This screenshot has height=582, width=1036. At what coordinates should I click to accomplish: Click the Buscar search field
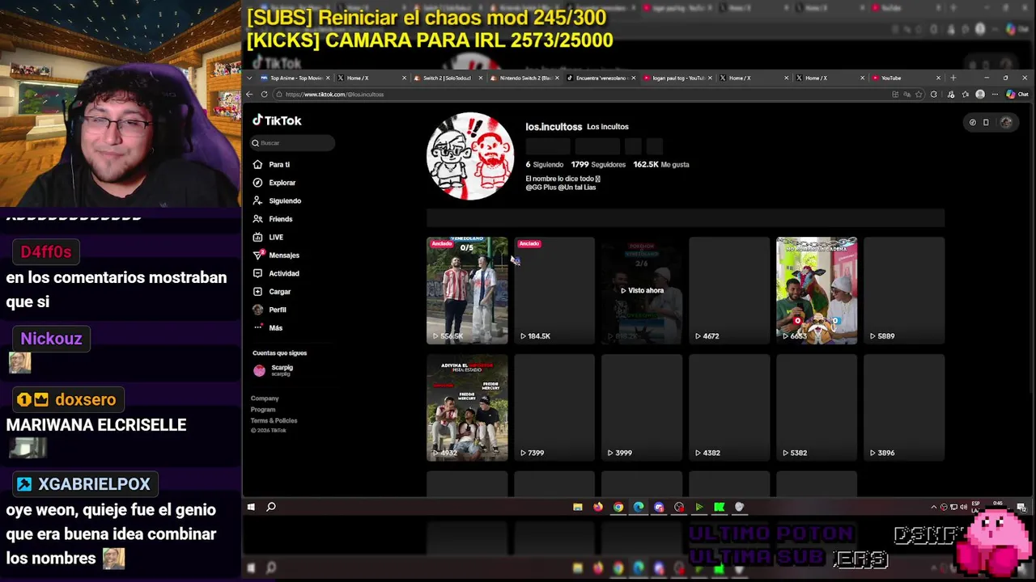[x=292, y=143]
